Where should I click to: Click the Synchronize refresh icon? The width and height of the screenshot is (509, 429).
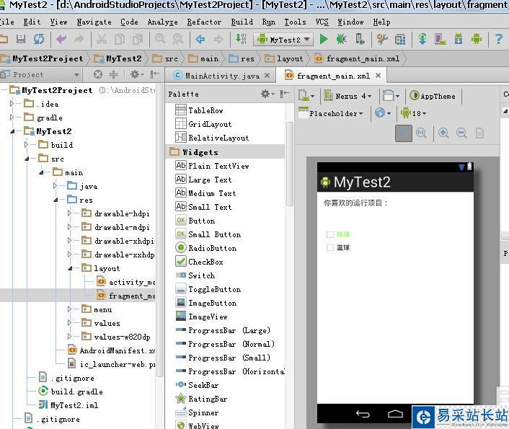(39, 40)
